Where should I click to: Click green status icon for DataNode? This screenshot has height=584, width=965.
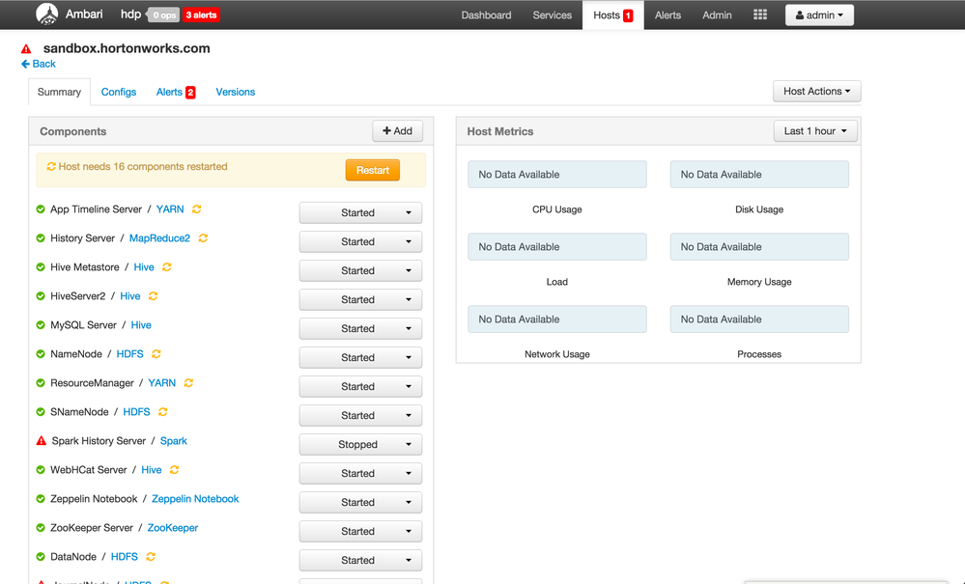41,556
